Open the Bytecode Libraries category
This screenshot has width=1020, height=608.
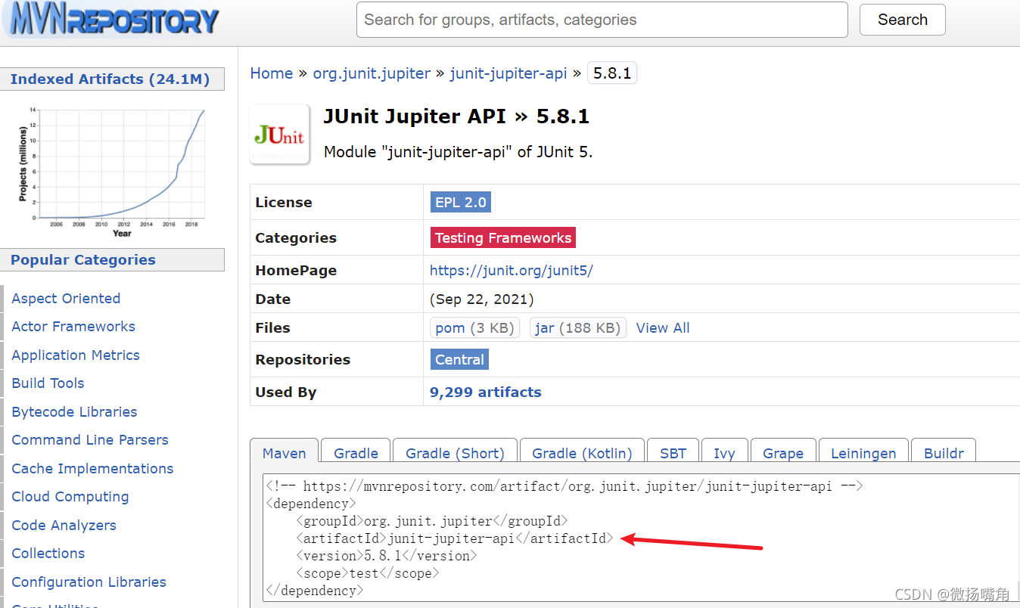(74, 411)
